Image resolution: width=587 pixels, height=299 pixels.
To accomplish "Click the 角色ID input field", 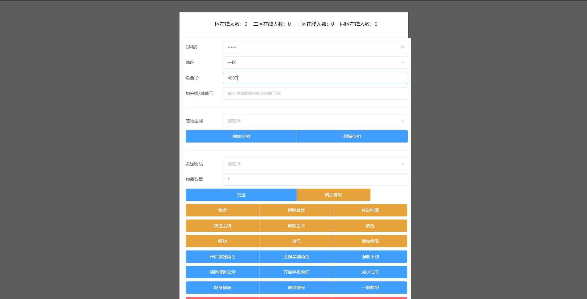I will click(315, 78).
